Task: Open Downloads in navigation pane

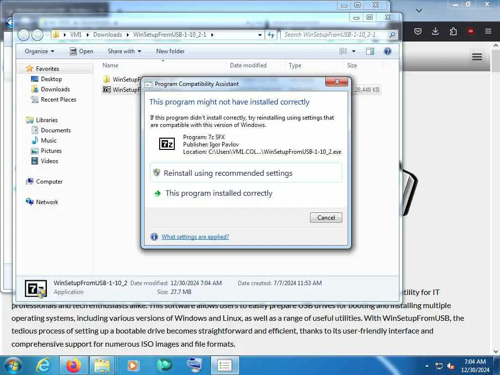Action: pos(55,89)
